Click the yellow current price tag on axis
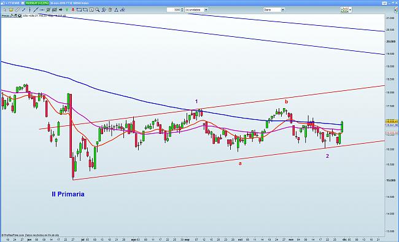 (392, 122)
